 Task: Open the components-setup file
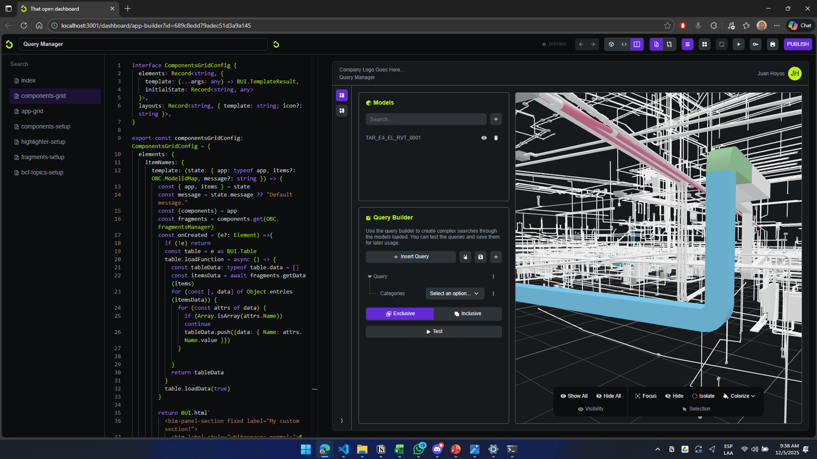coord(45,126)
